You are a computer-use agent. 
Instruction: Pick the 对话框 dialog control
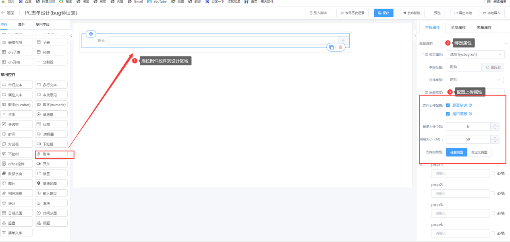[17, 144]
